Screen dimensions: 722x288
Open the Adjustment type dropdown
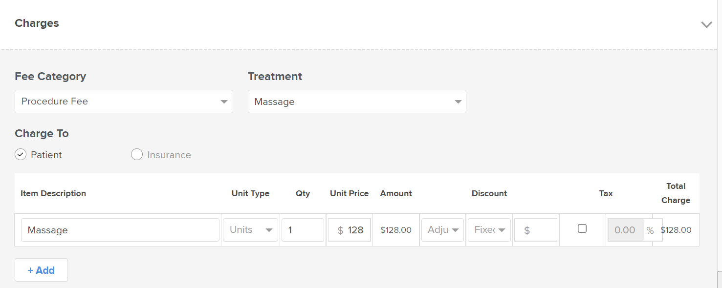pos(442,230)
